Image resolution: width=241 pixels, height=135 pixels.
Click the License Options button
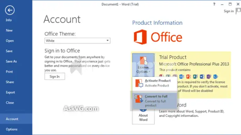(143, 65)
